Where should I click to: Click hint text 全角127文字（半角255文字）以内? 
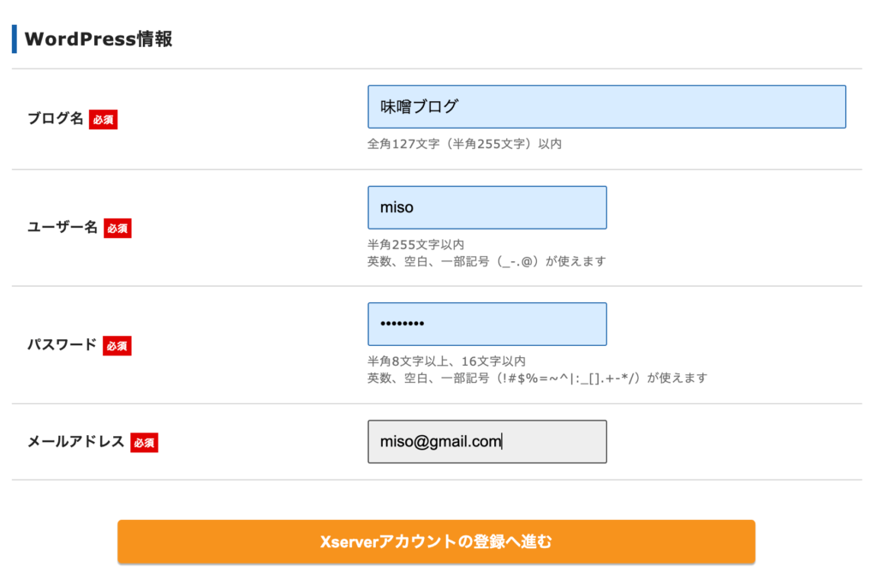(465, 144)
